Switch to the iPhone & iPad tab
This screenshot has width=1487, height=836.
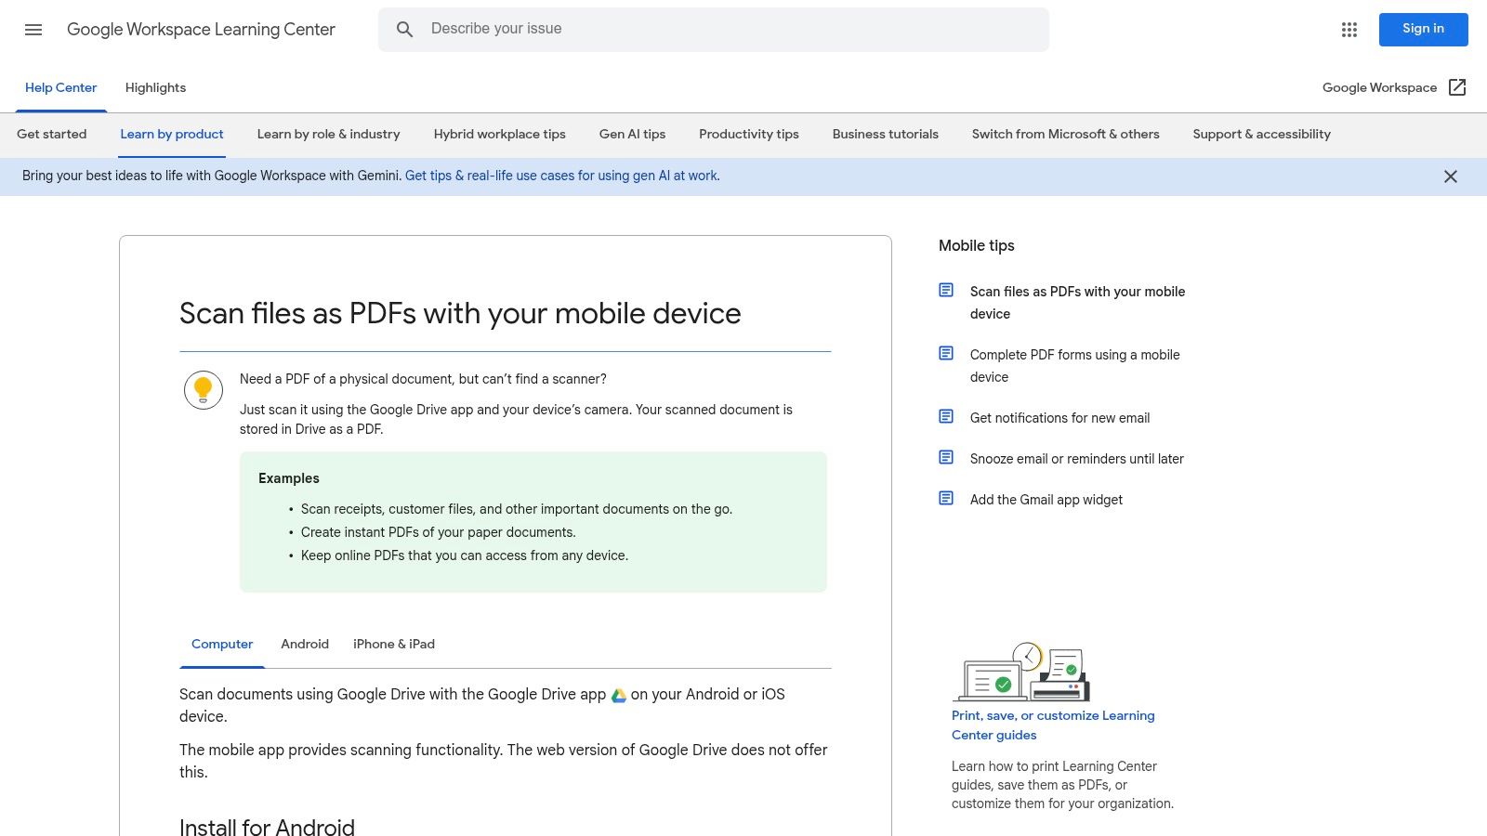click(x=393, y=644)
